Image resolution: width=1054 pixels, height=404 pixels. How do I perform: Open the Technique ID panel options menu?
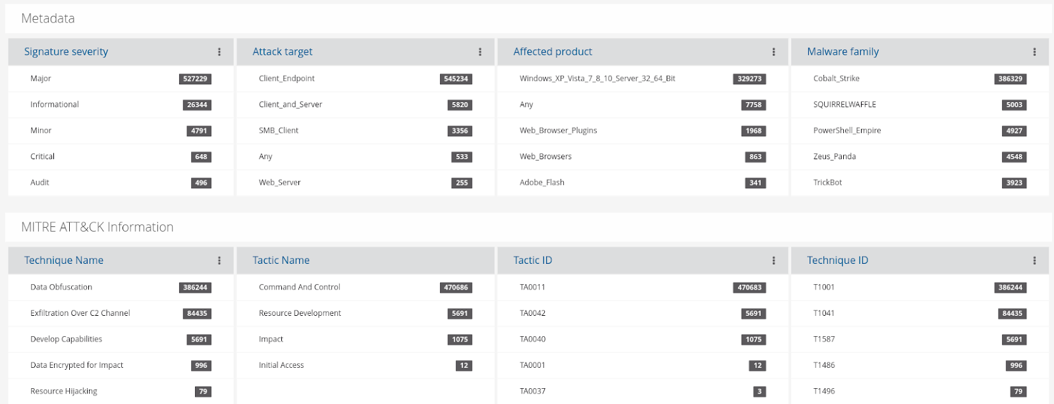(x=1034, y=261)
